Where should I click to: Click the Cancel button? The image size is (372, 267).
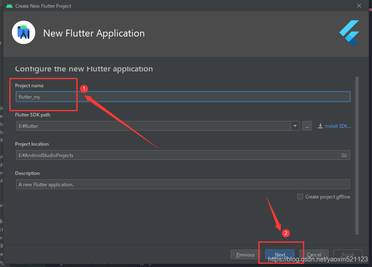pos(314,255)
